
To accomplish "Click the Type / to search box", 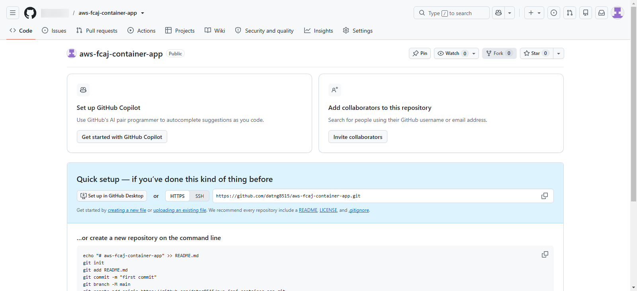I will 451,13.
